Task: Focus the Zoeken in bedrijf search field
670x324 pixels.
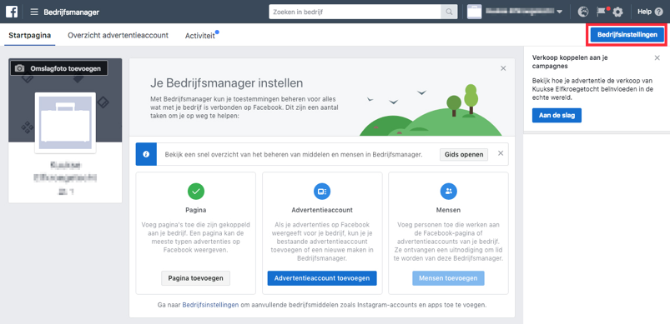Action: pos(355,12)
